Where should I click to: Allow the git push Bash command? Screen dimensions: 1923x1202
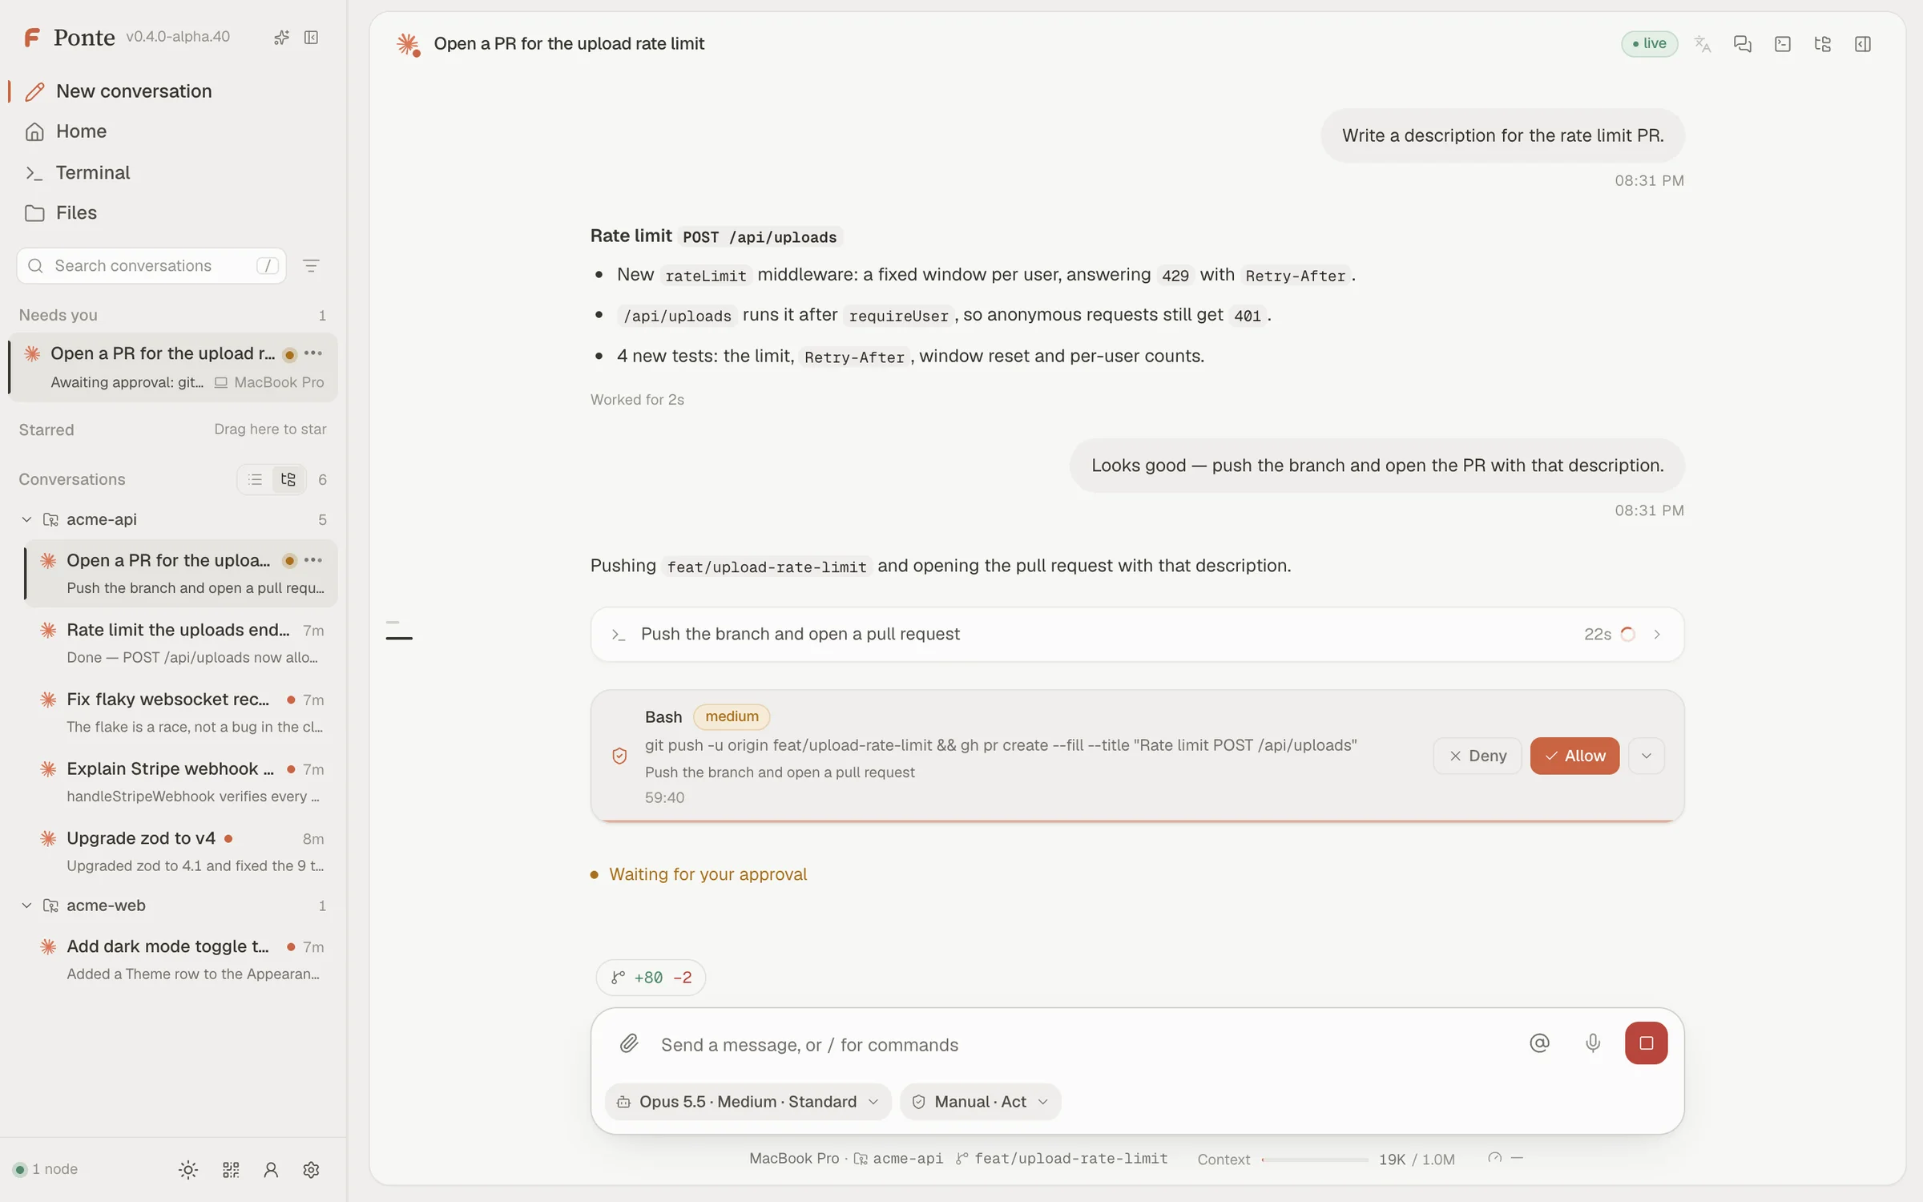coord(1574,756)
